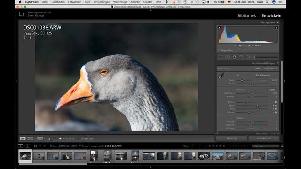Open grid view from filmstrip bar
This screenshot has height=169, width=301.
point(35,146)
